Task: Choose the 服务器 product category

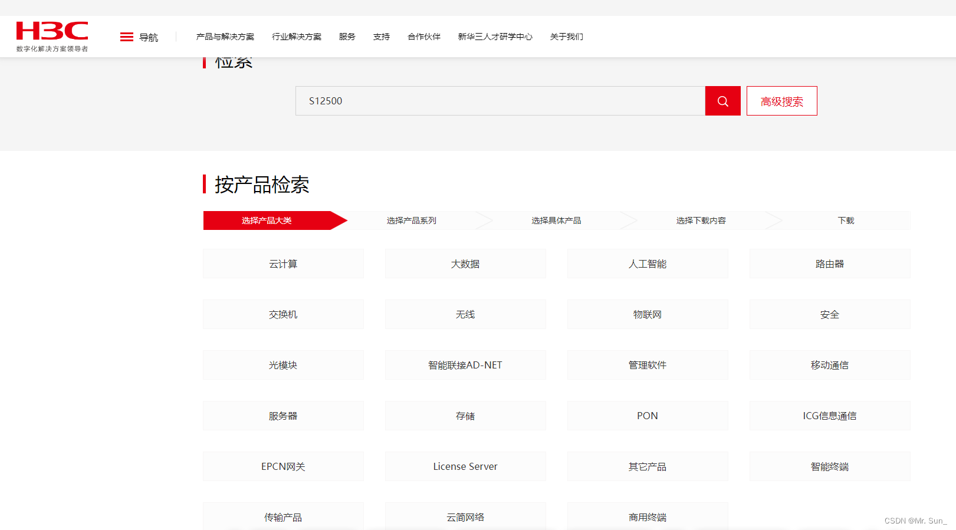Action: [283, 416]
